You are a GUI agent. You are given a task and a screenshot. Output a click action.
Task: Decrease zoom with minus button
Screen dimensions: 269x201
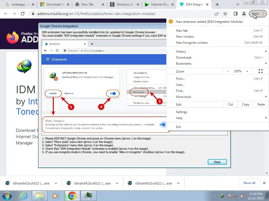[228, 71]
